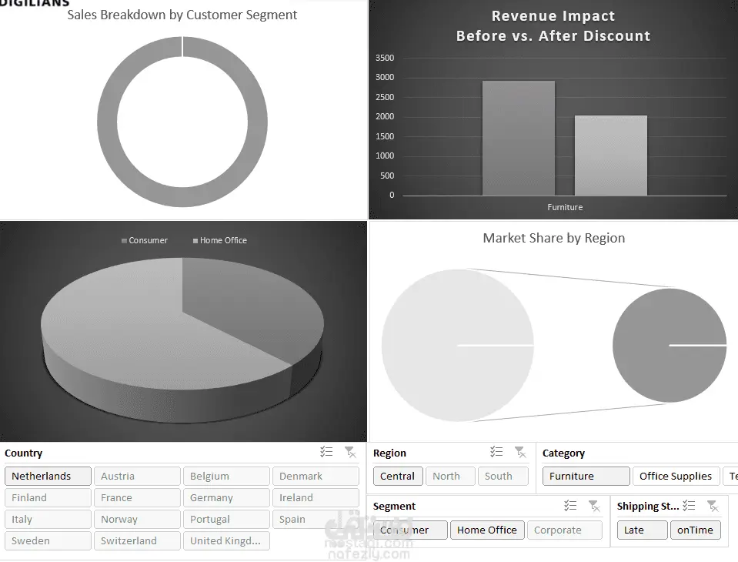Select Home Office segment filter

487,530
